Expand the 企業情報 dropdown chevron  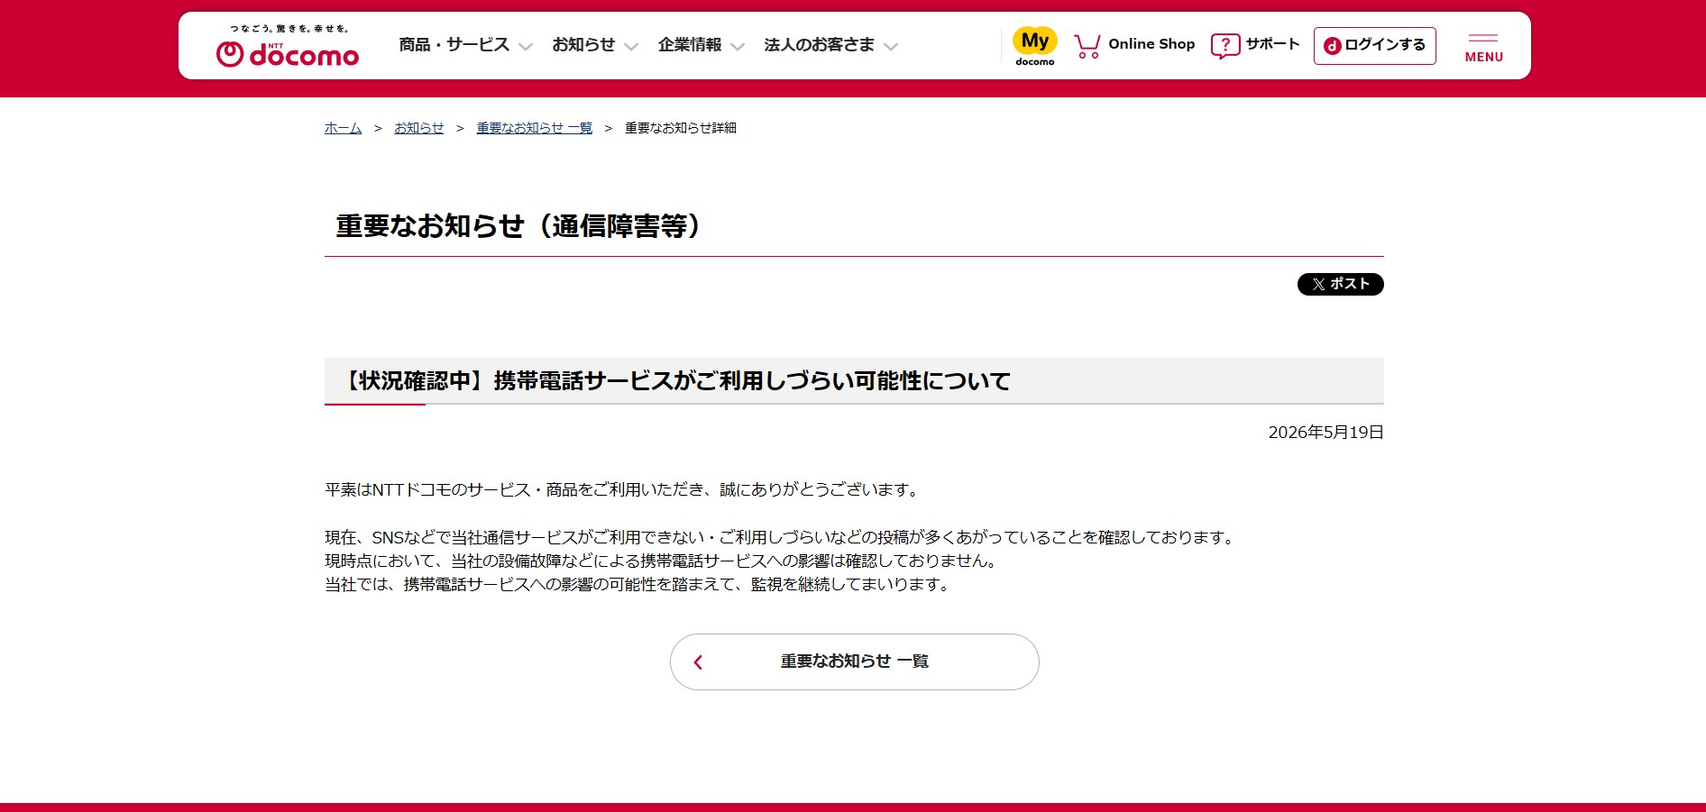point(738,47)
